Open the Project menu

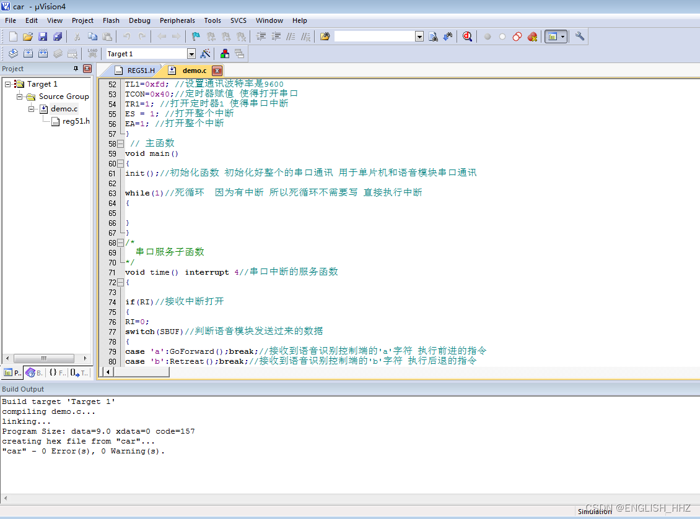(x=82, y=20)
